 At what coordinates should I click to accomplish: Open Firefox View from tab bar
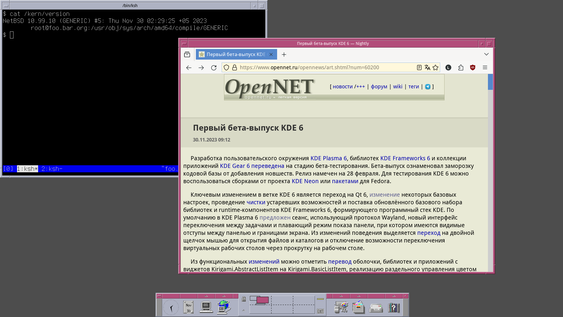187,55
